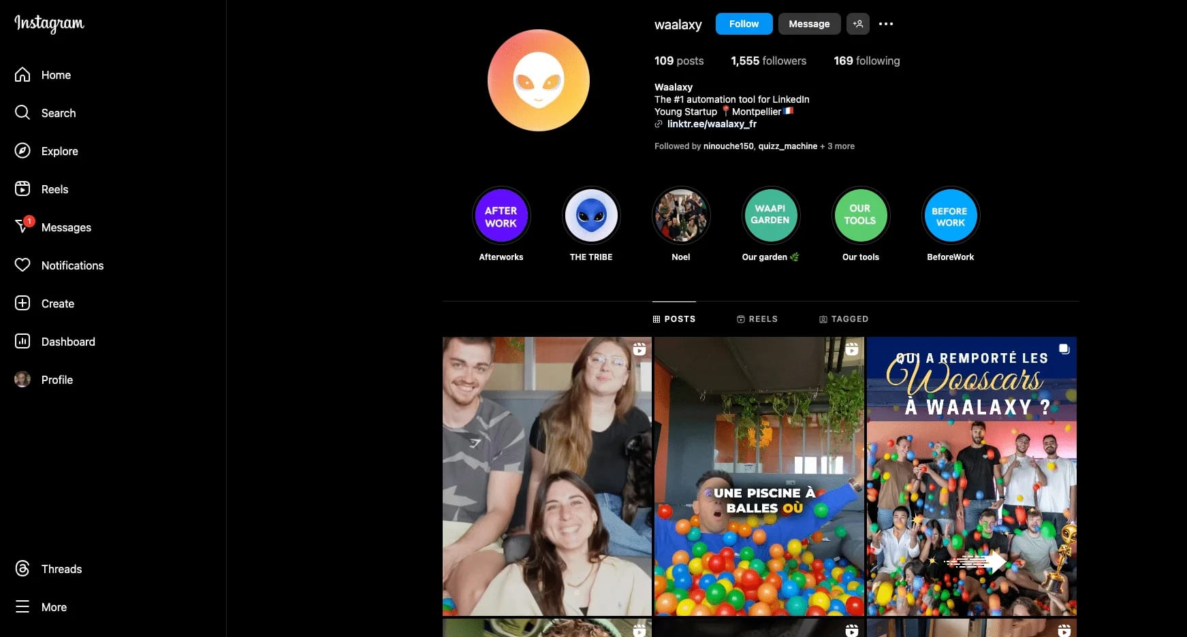The width and height of the screenshot is (1187, 637).
Task: Click the Home label in the sidebar
Action: tap(56, 75)
